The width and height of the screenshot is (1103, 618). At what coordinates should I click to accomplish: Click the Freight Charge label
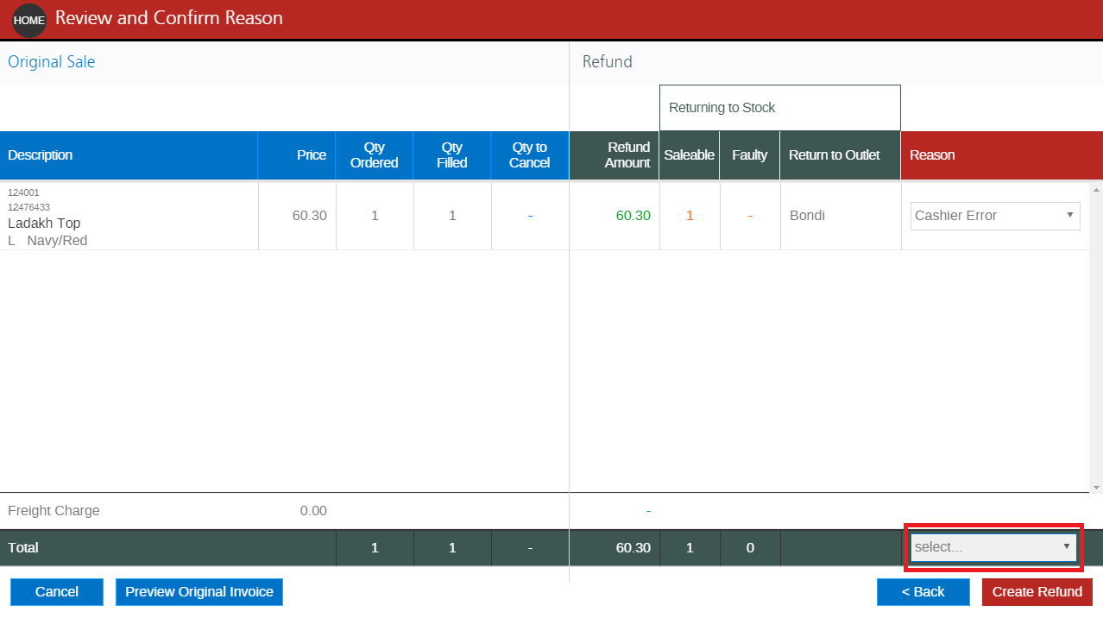54,511
